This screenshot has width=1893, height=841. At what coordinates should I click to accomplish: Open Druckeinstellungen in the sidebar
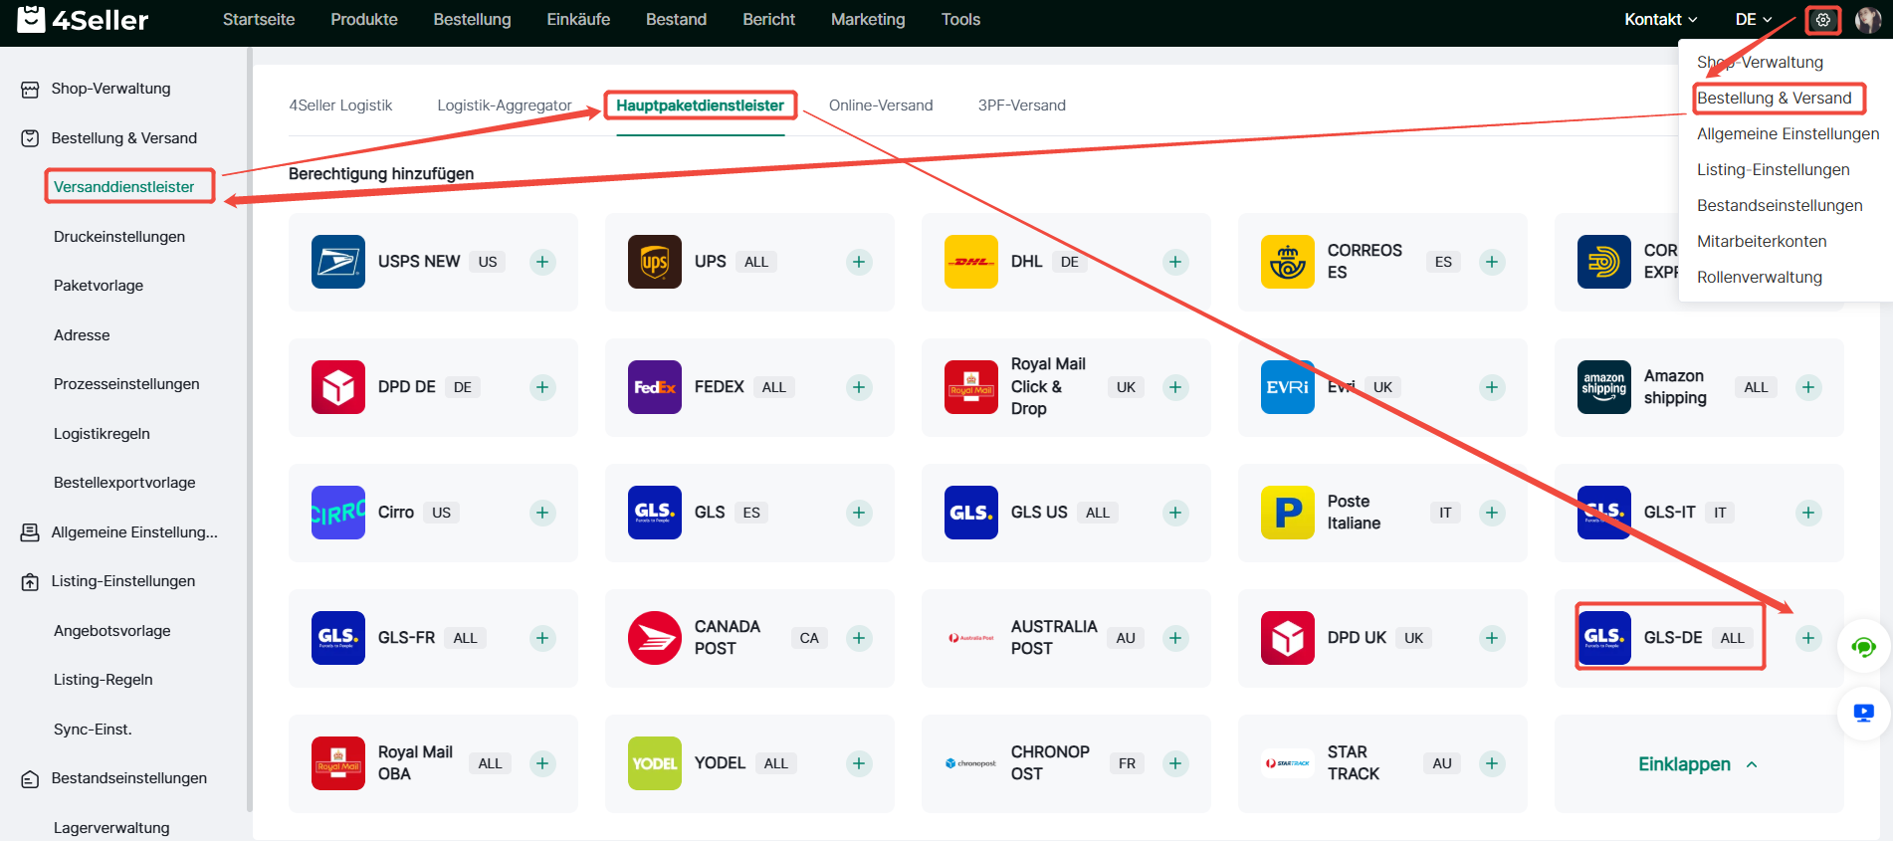coord(119,237)
